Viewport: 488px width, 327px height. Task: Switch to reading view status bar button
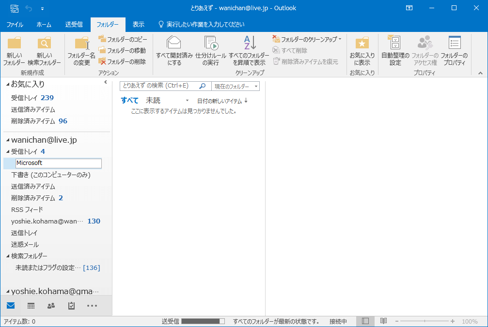point(383,321)
